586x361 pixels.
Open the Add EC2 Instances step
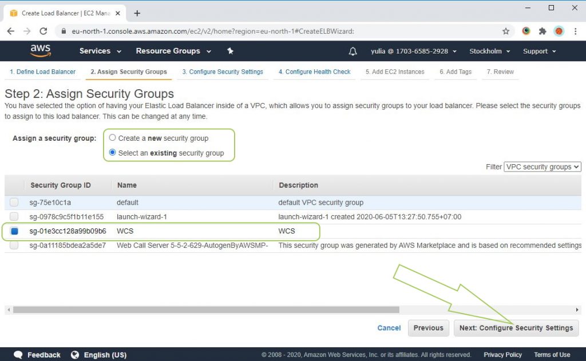pos(395,72)
